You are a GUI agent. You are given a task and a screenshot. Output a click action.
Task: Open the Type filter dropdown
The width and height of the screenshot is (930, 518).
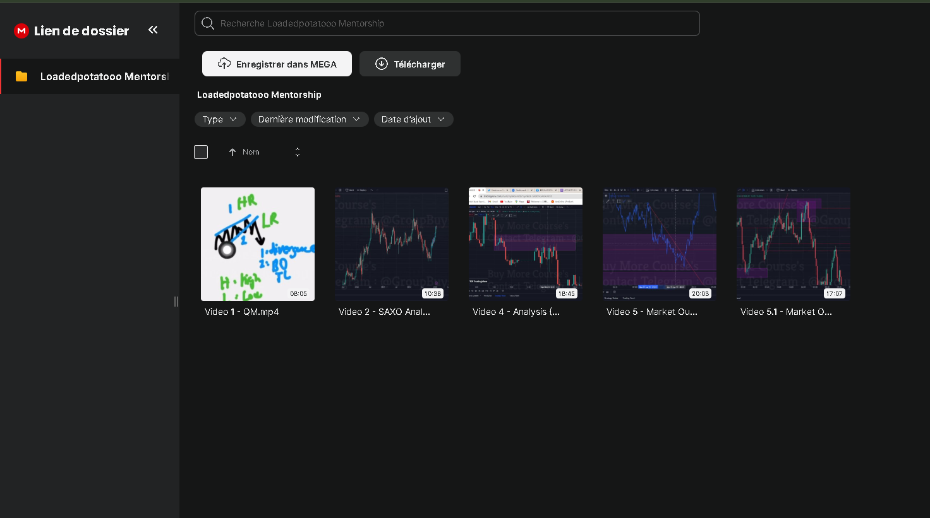(219, 119)
